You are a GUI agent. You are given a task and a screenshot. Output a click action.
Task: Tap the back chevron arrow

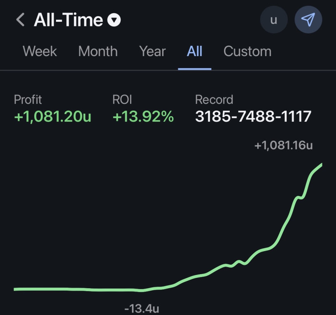click(20, 20)
